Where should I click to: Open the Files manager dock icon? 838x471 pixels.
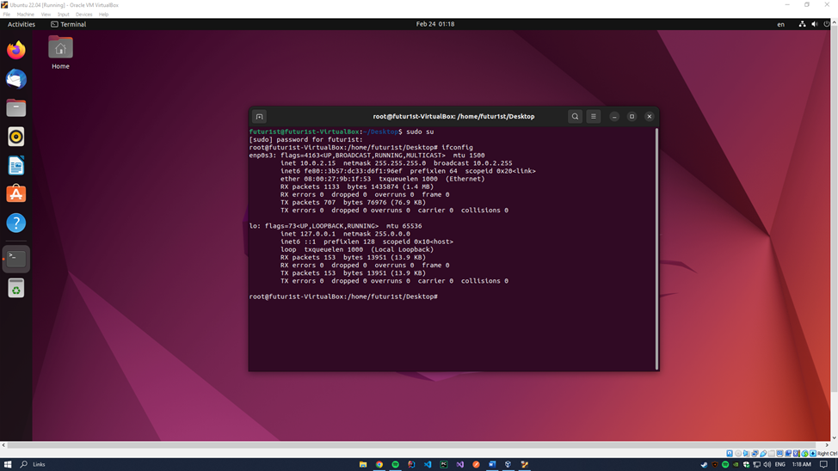16,108
